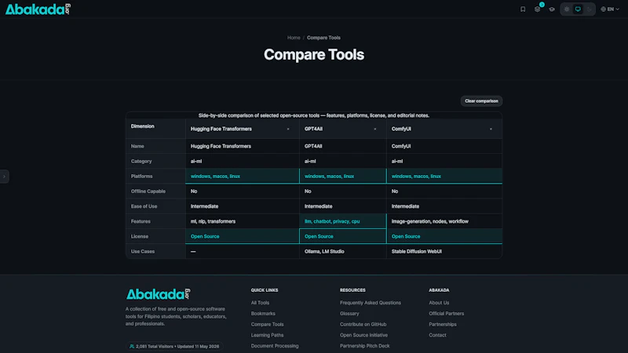Open Partnership Pitch Deck link

[364, 346]
